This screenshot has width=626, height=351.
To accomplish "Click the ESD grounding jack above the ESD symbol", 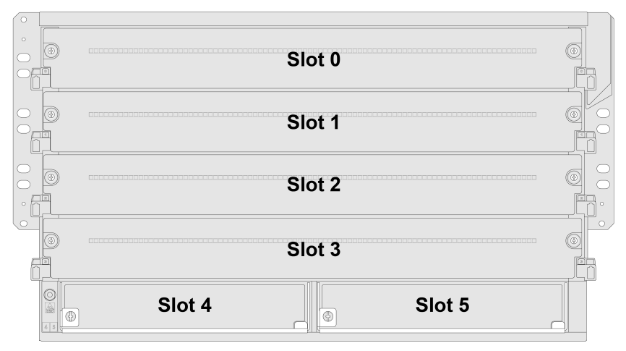I will point(50,295).
